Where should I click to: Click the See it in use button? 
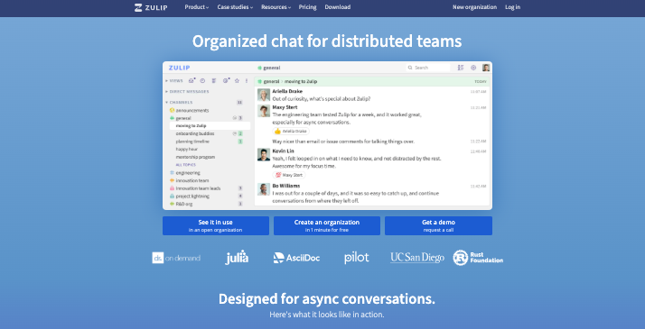216,225
